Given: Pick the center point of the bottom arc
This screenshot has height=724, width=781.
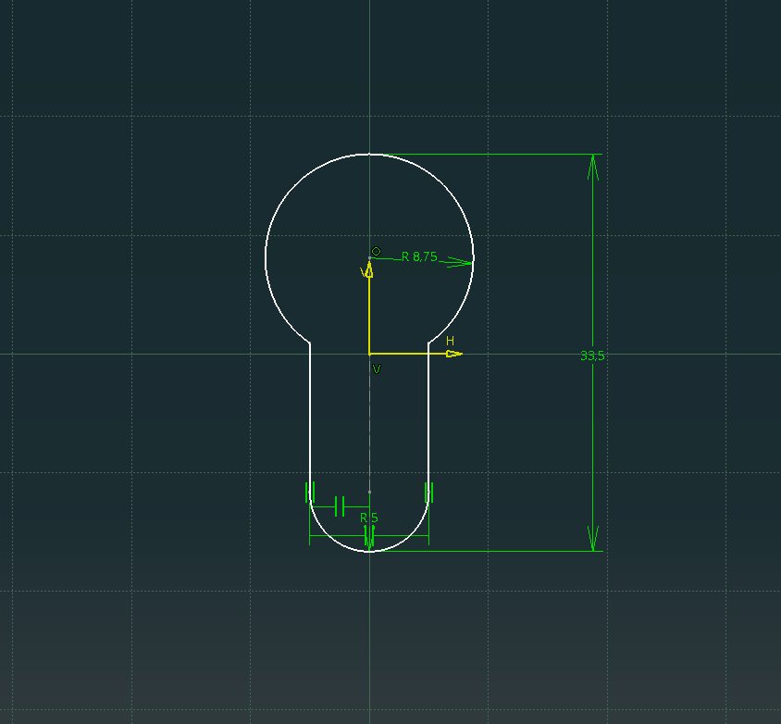Looking at the screenshot, I should click(369, 493).
